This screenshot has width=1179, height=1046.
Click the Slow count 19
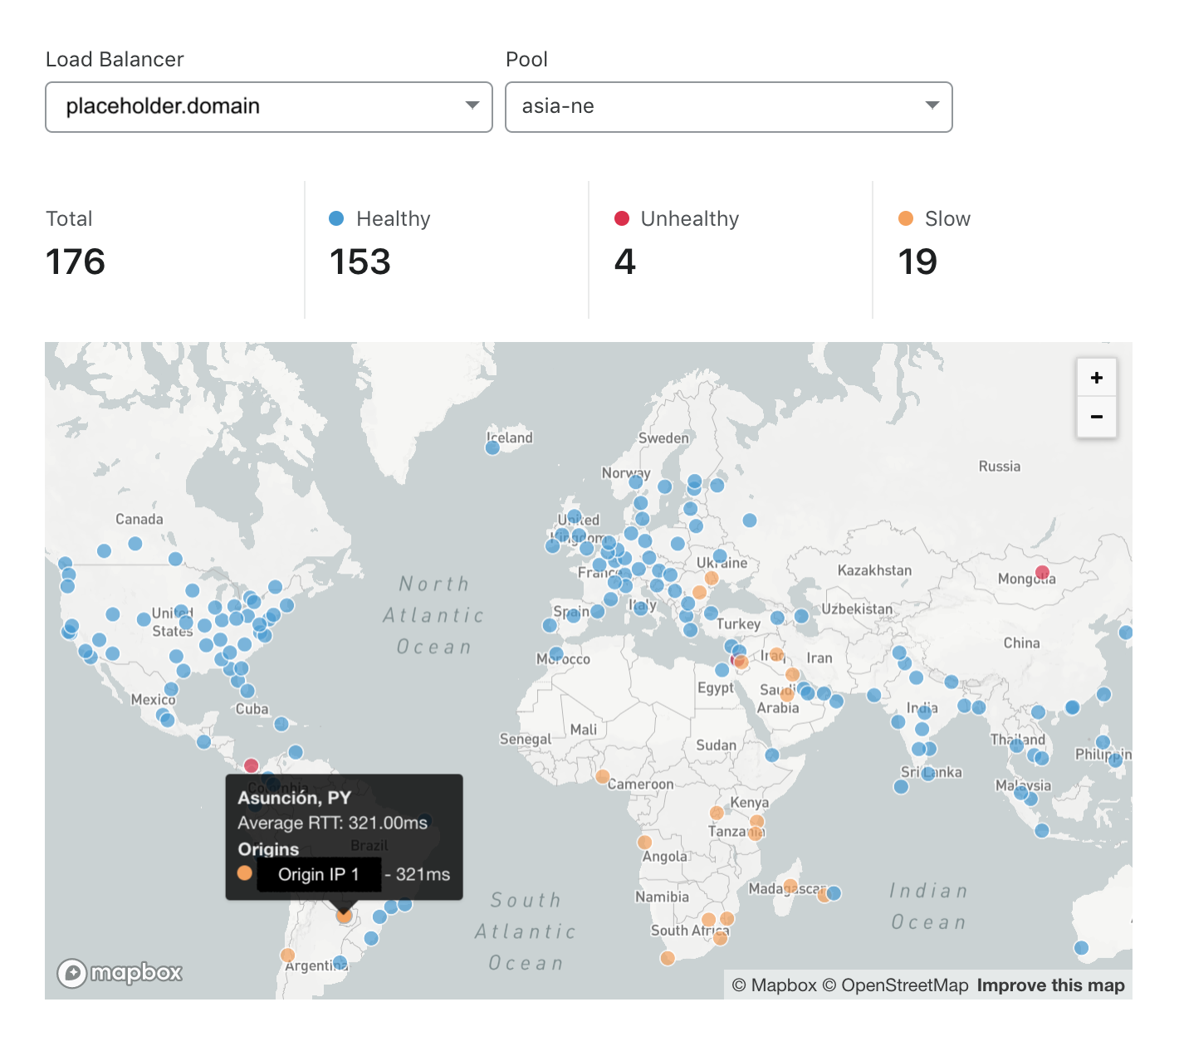pyautogui.click(x=917, y=261)
